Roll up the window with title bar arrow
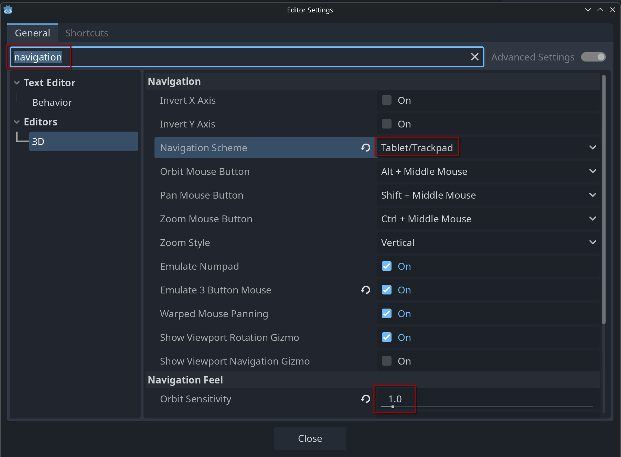 click(x=588, y=10)
